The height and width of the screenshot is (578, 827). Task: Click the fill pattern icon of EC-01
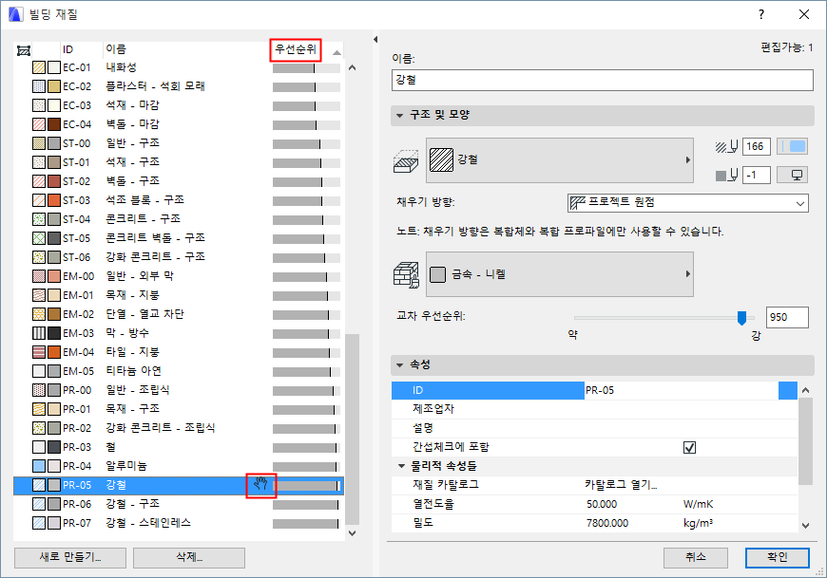coord(39,67)
